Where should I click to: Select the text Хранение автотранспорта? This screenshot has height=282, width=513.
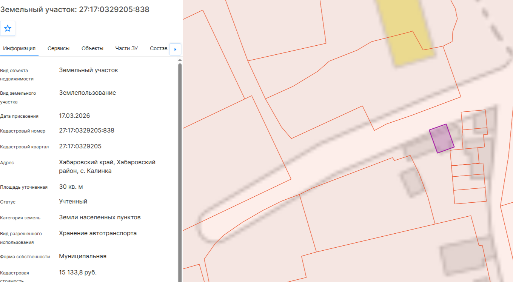click(98, 233)
